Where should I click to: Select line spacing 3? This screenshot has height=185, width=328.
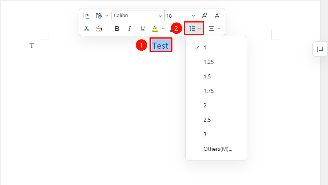(x=216, y=134)
